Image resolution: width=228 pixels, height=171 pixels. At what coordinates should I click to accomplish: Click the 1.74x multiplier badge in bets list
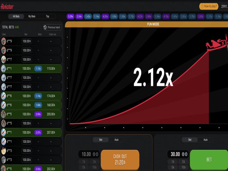(38, 96)
